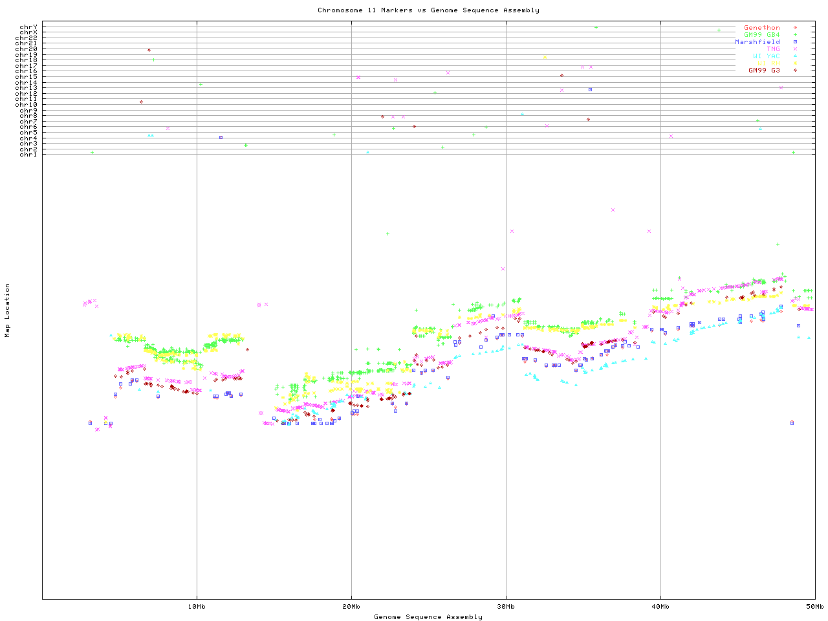This screenshot has width=828, height=621.
Task: Click the dark red GM99 G3 legend marker
Action: [x=795, y=70]
